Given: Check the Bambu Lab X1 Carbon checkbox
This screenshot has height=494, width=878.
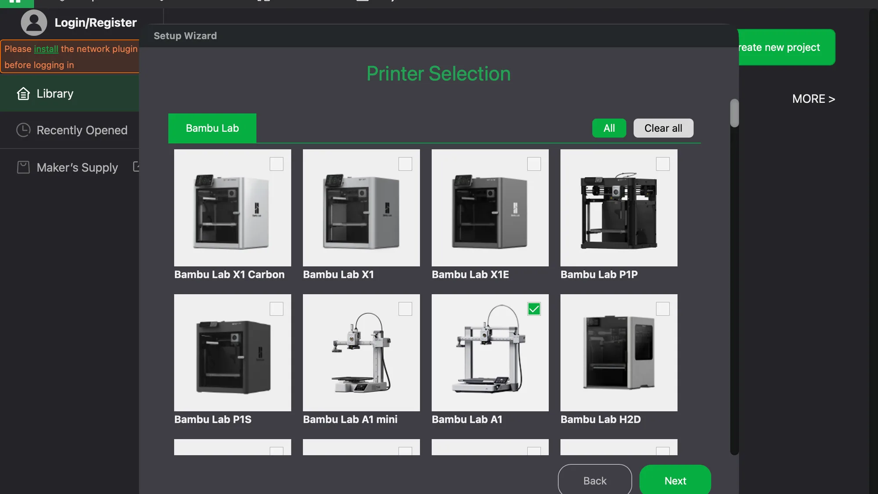Looking at the screenshot, I should pyautogui.click(x=277, y=164).
